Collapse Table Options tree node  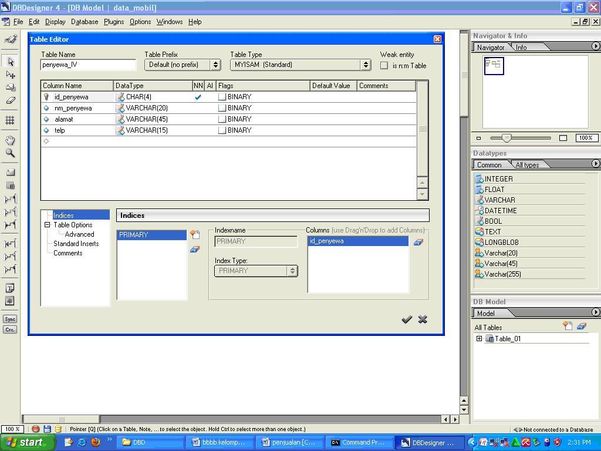[x=47, y=225]
